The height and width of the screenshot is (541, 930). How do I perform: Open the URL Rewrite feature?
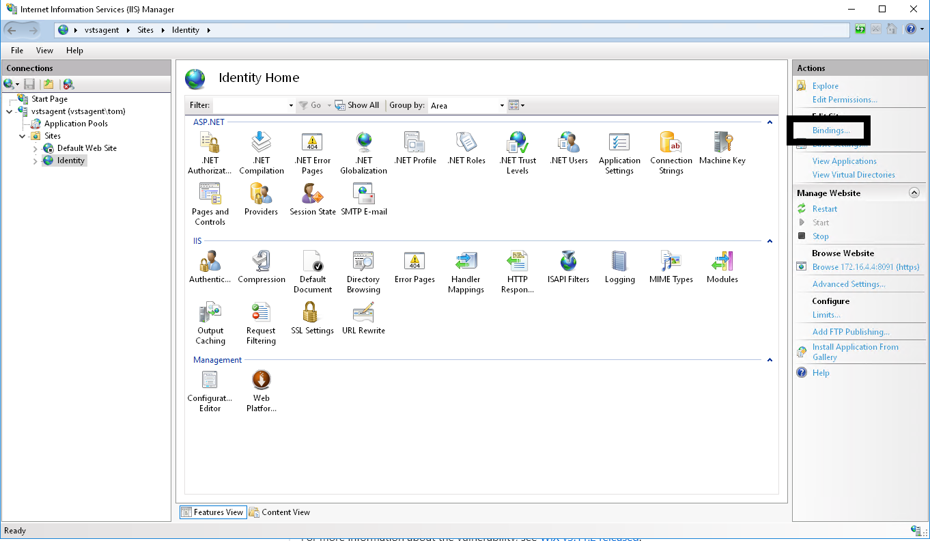[x=364, y=318]
